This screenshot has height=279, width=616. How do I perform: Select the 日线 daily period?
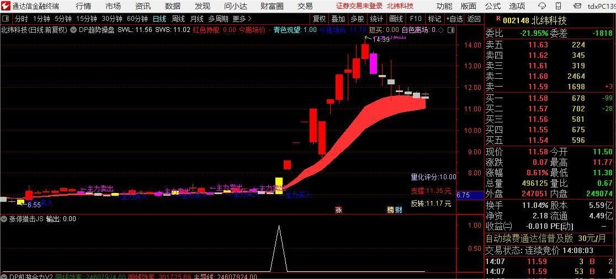coord(159,19)
